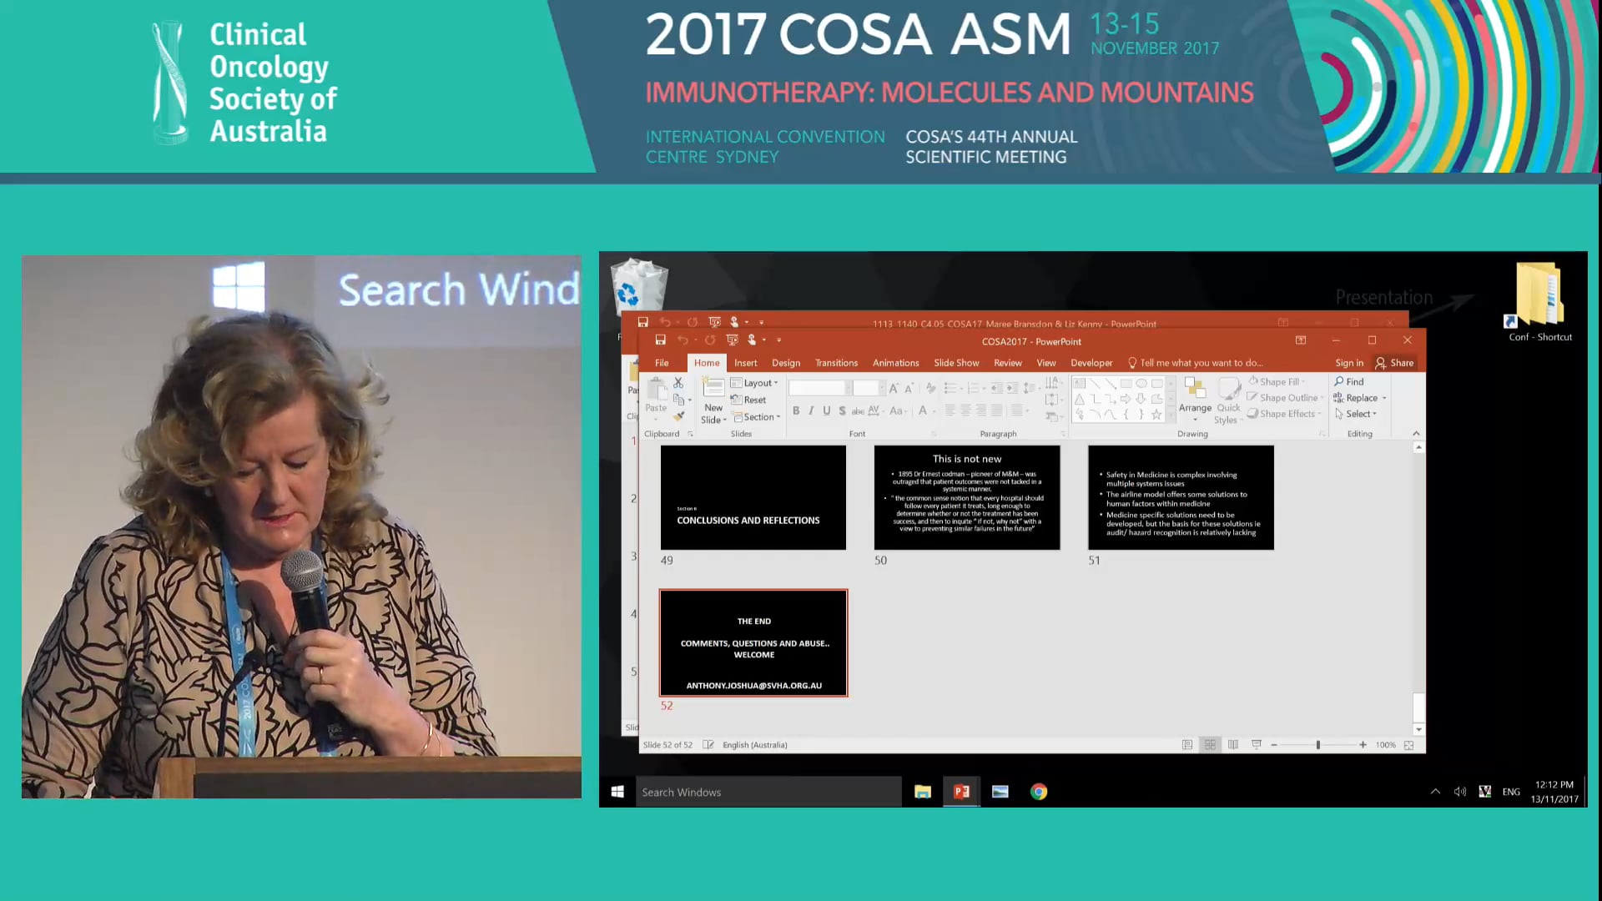Select slide 50 thumbnail 'This is not new'
The image size is (1602, 901).
pyautogui.click(x=967, y=497)
